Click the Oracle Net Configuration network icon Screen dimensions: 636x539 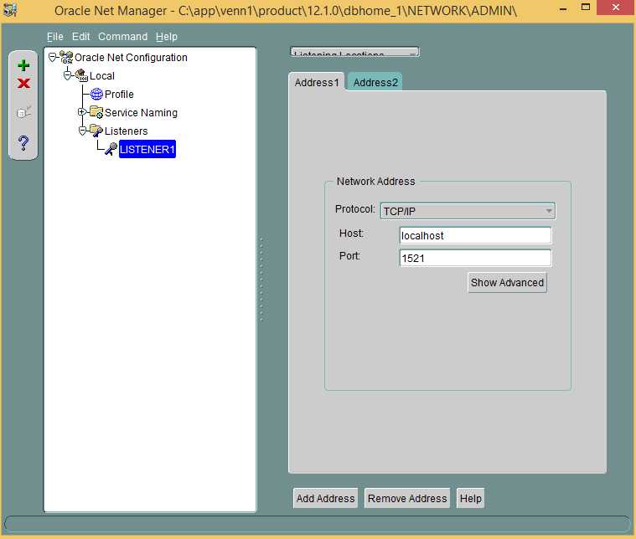66,57
